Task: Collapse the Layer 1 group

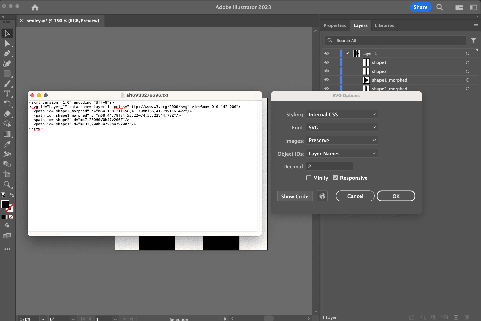Action: (x=347, y=53)
